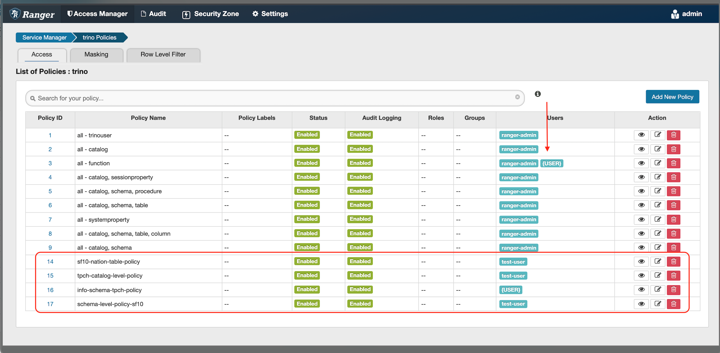720x353 pixels.
Task: Delete the all - trinouser policy
Action: point(673,135)
